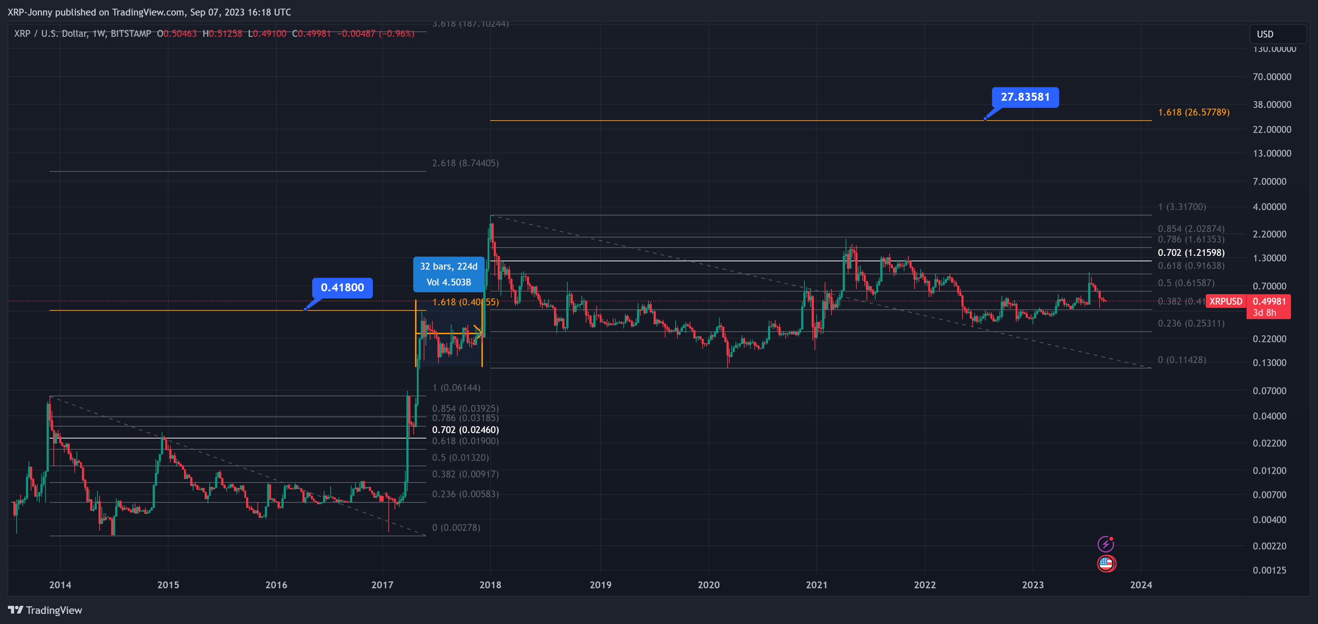Click the '1 (3.31700)' Fibonacci label
Screen dimensions: 1318x624
click(1182, 207)
